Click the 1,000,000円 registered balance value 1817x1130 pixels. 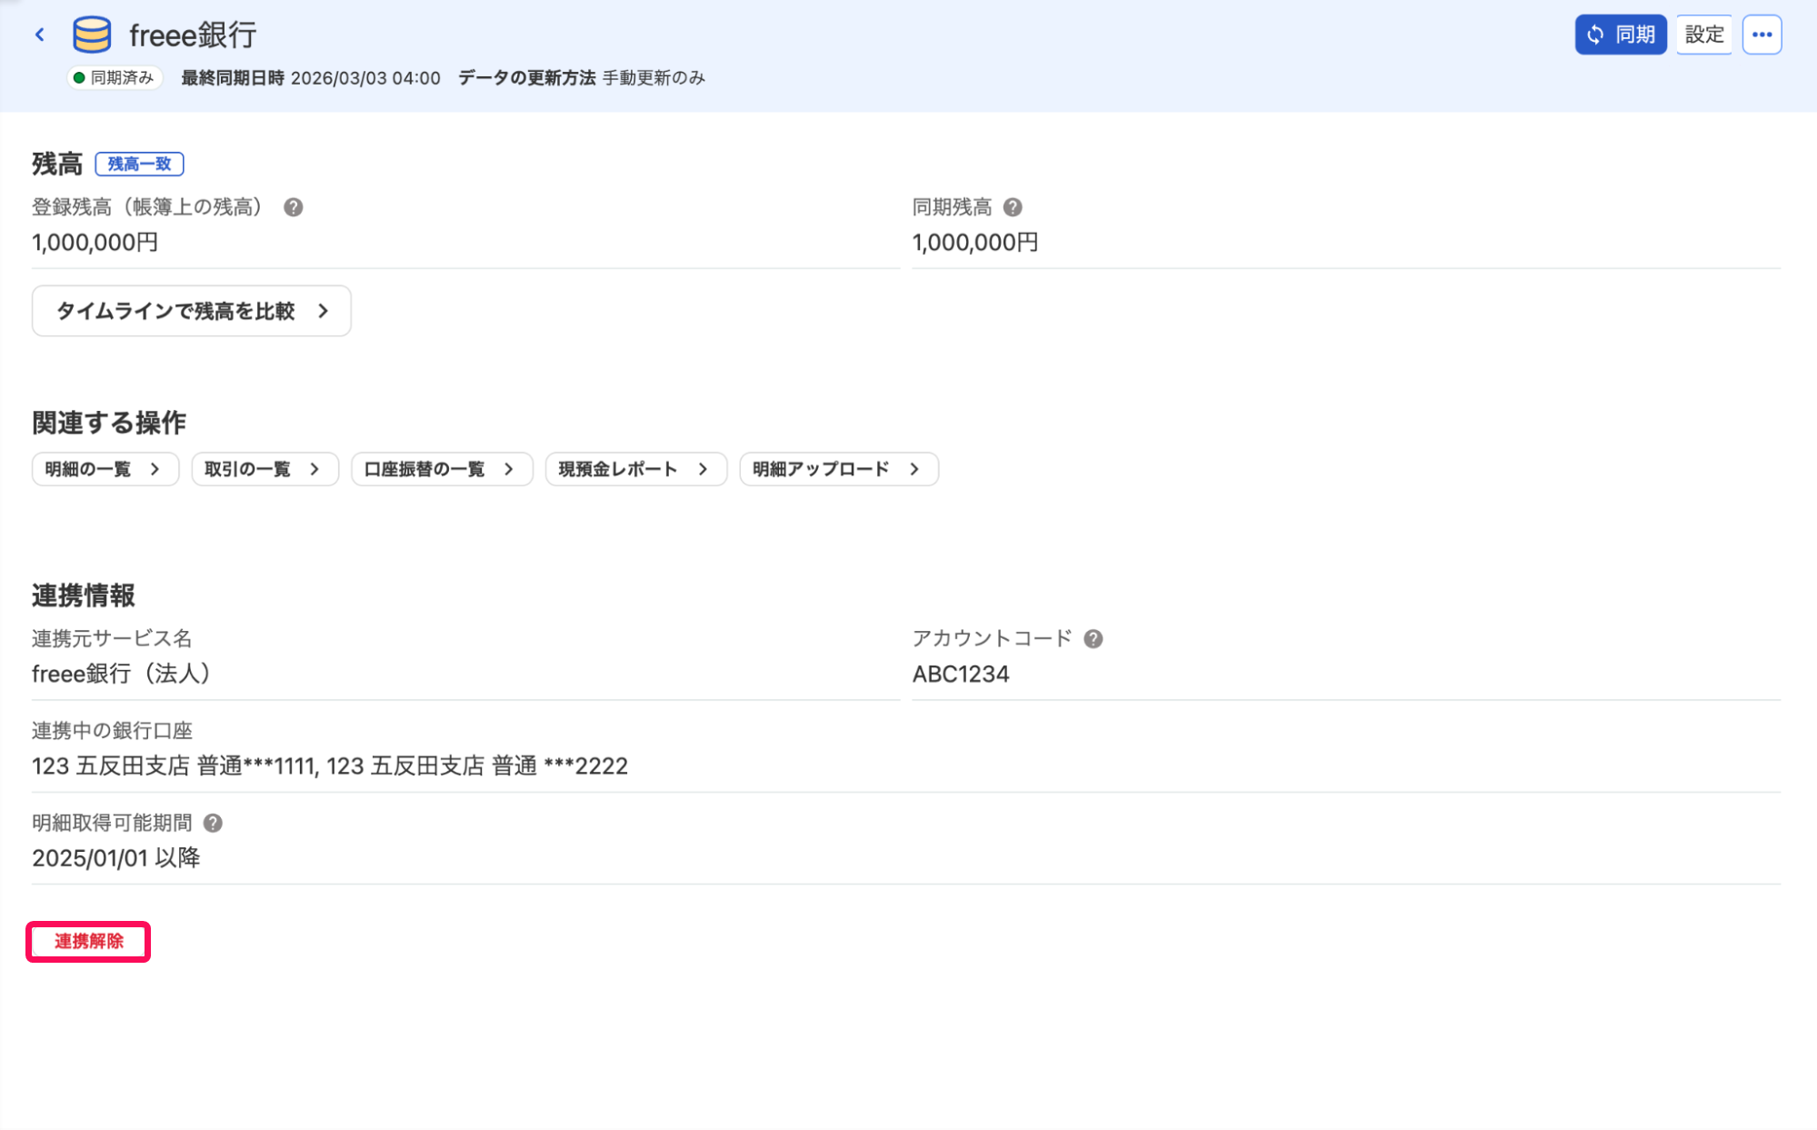95,243
